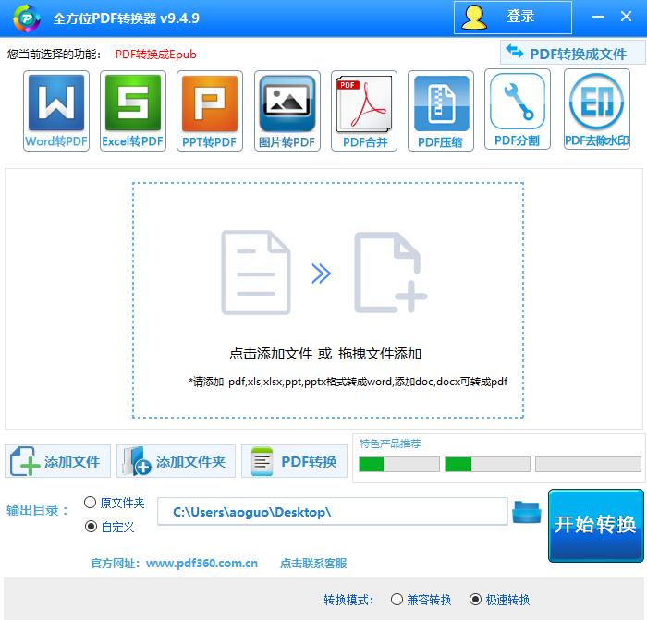Image resolution: width=647 pixels, height=620 pixels.
Task: Close the PDF converter window
Action: click(626, 17)
